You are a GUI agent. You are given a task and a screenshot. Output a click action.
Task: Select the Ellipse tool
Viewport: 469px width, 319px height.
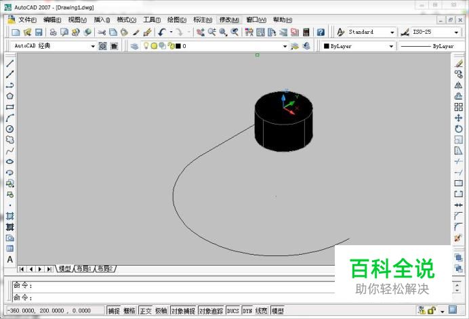tap(10, 162)
